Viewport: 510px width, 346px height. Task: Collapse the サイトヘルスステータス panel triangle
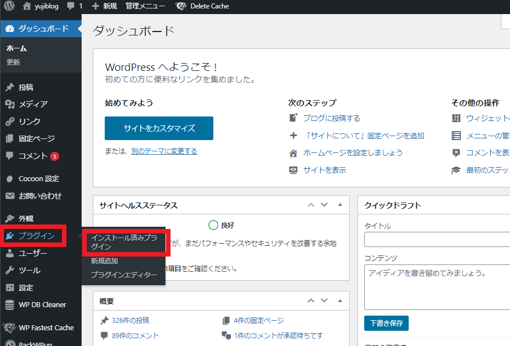coord(340,205)
